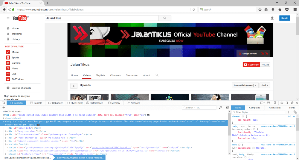The height and width of the screenshot is (160, 299).
Task: Reload the page with the refresh icon
Action: click(x=193, y=10)
